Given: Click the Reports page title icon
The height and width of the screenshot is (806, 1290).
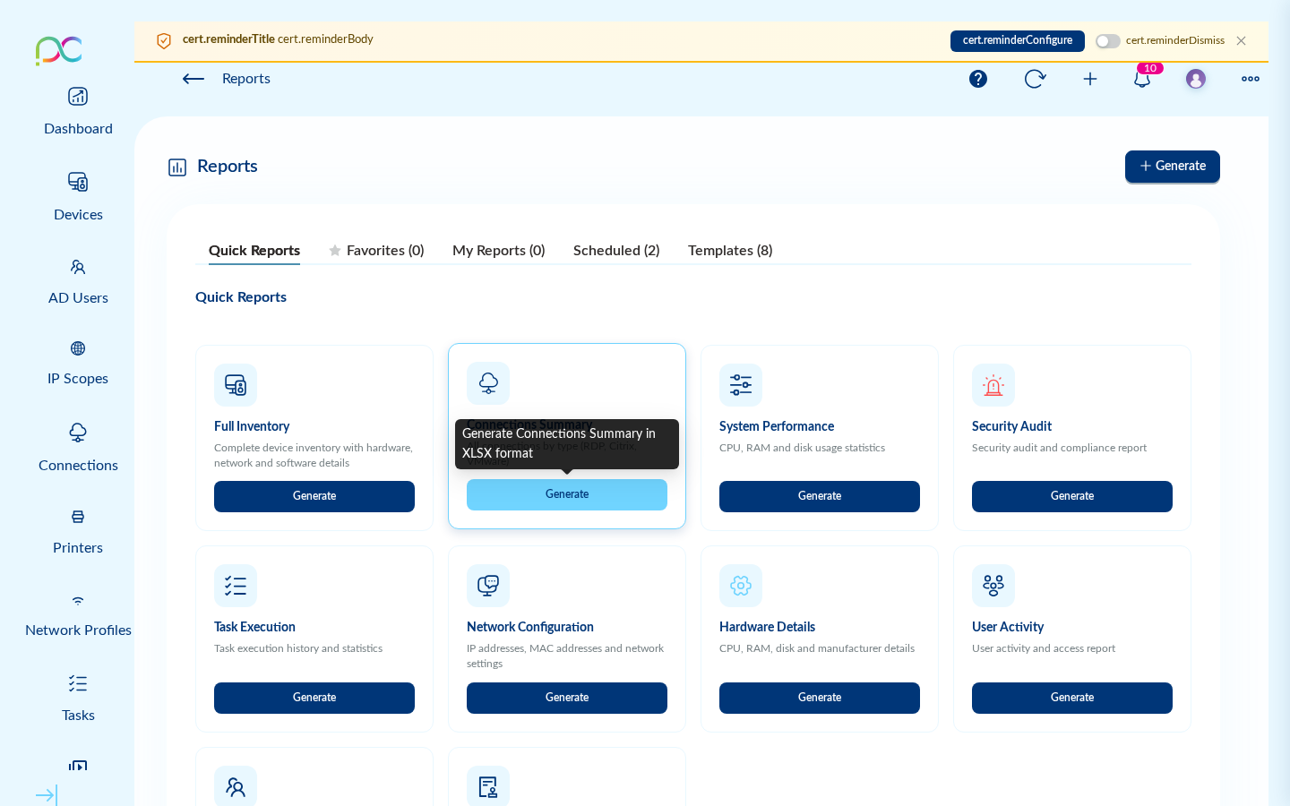Looking at the screenshot, I should [177, 167].
